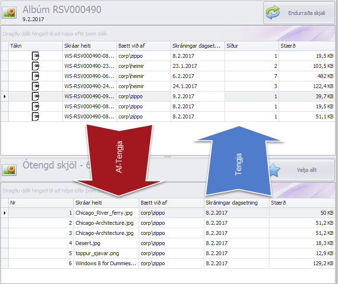The height and width of the screenshot is (284, 338).
Task: Select the toppur_sjavar.png file row
Action: point(105,253)
